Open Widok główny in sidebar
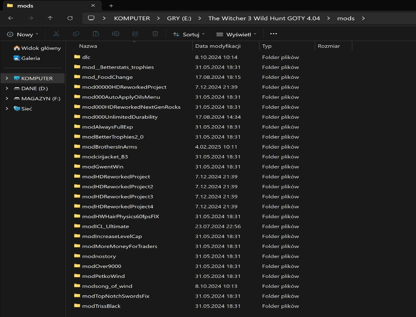Image resolution: width=416 pixels, height=317 pixels. [x=37, y=48]
